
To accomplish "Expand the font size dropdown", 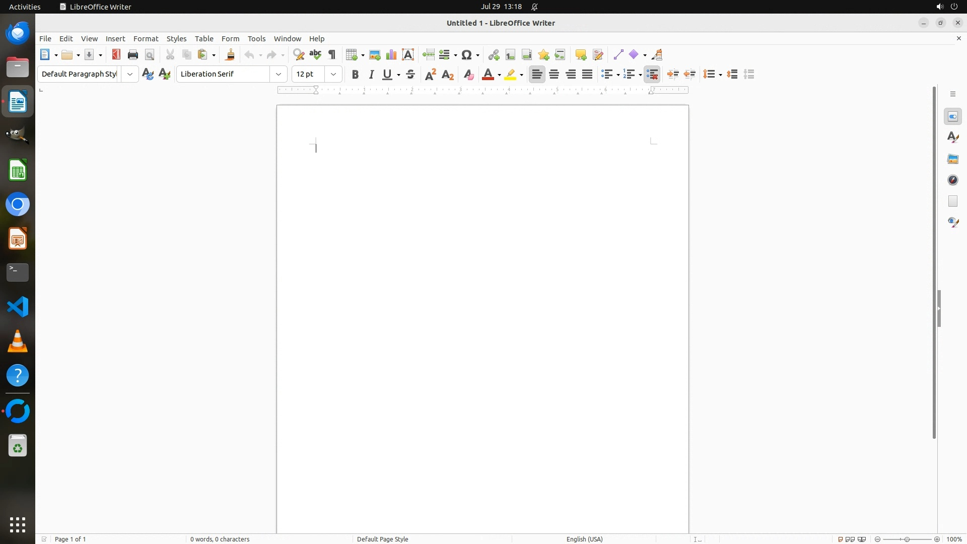I will [333, 75].
